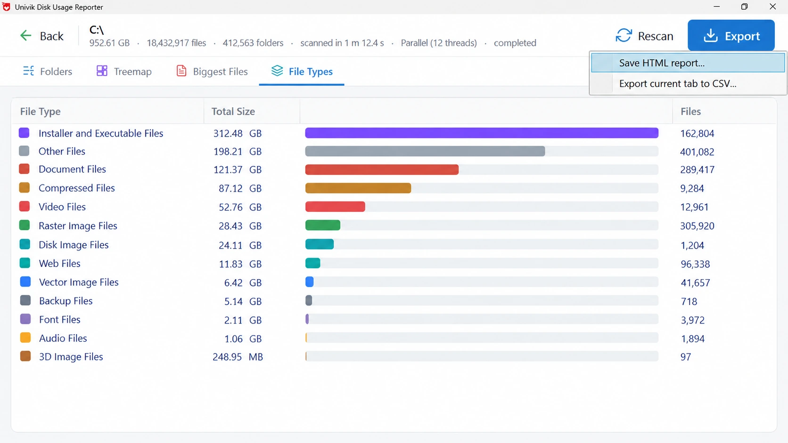788x443 pixels.
Task: Select Installer and Executable Files row name
Action: click(101, 133)
